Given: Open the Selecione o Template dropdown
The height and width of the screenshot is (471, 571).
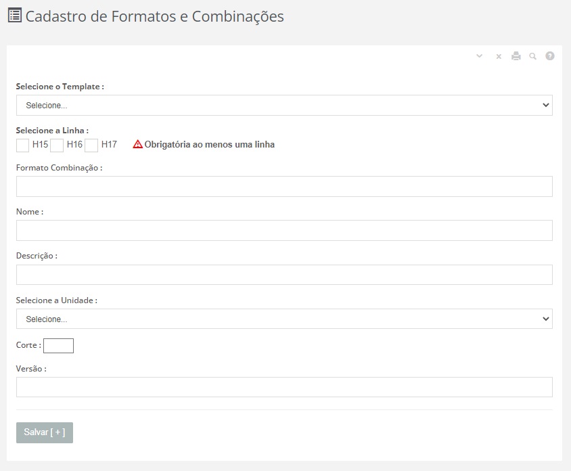Looking at the screenshot, I should coord(284,106).
